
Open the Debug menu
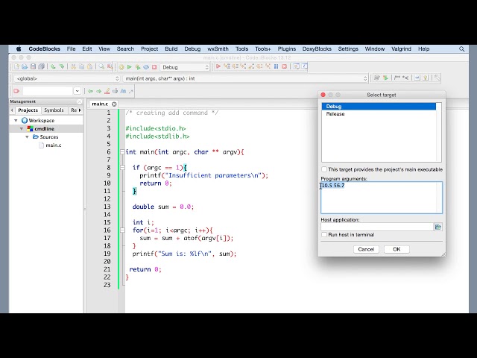coord(192,48)
